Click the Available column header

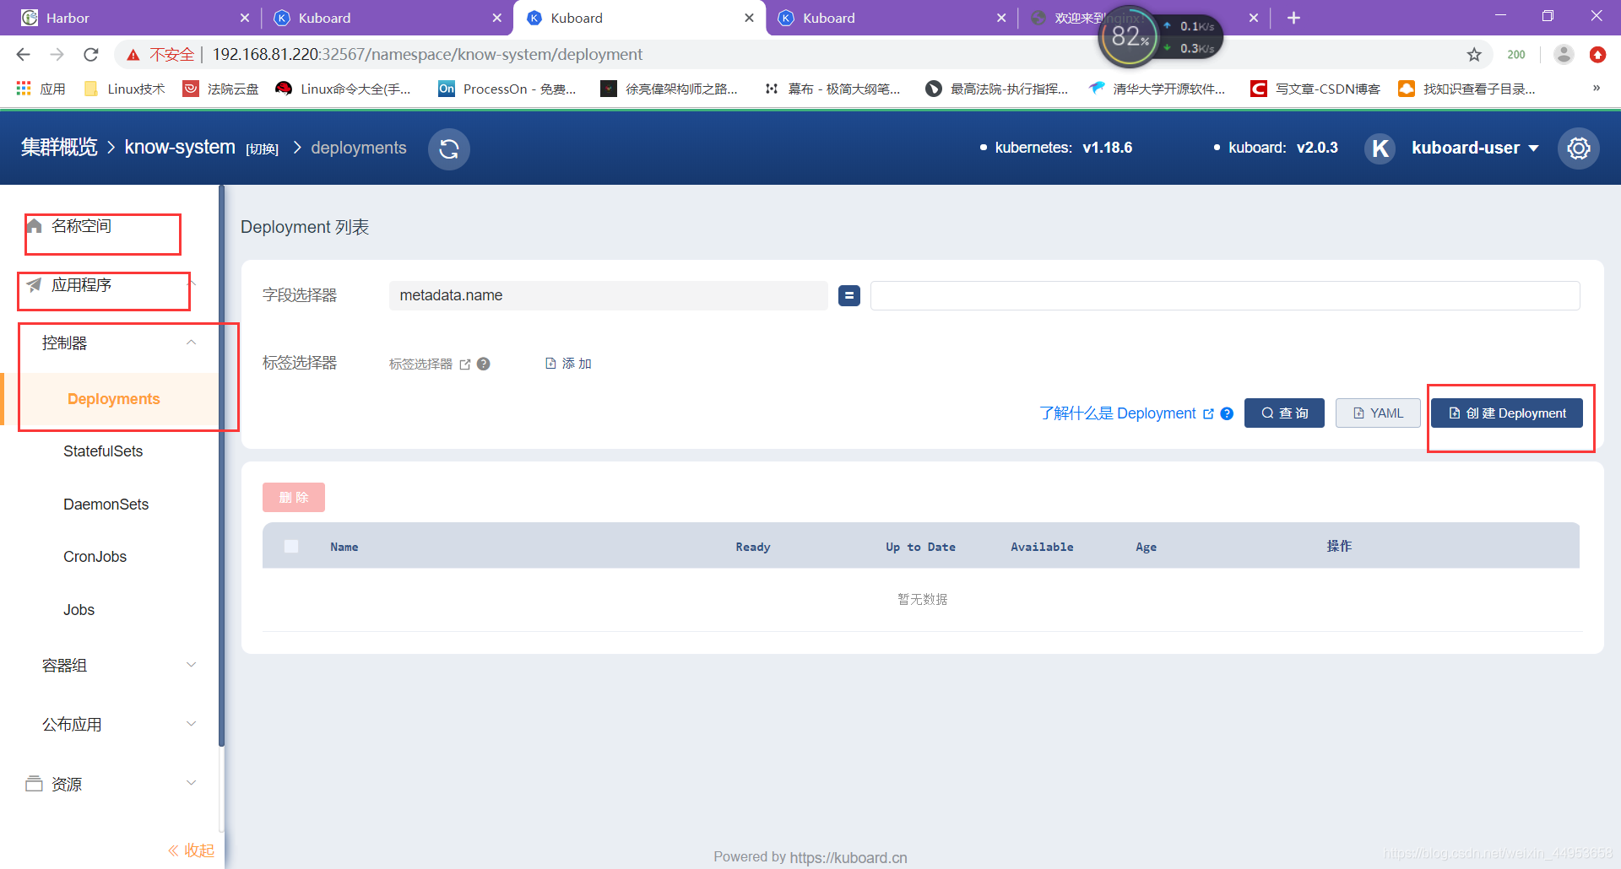pos(1042,547)
